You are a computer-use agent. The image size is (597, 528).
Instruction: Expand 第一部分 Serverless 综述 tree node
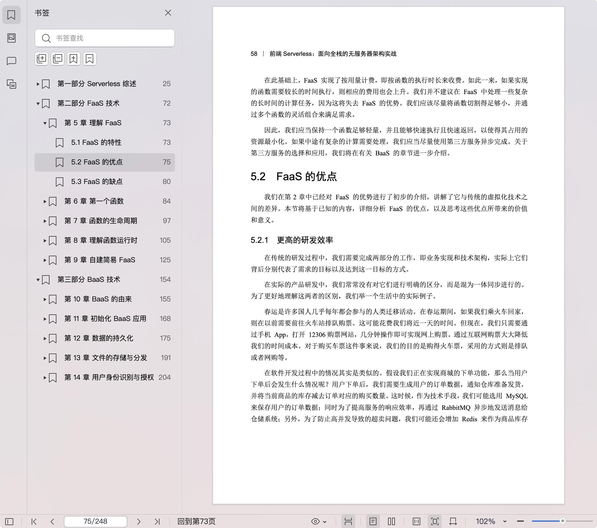coord(38,84)
